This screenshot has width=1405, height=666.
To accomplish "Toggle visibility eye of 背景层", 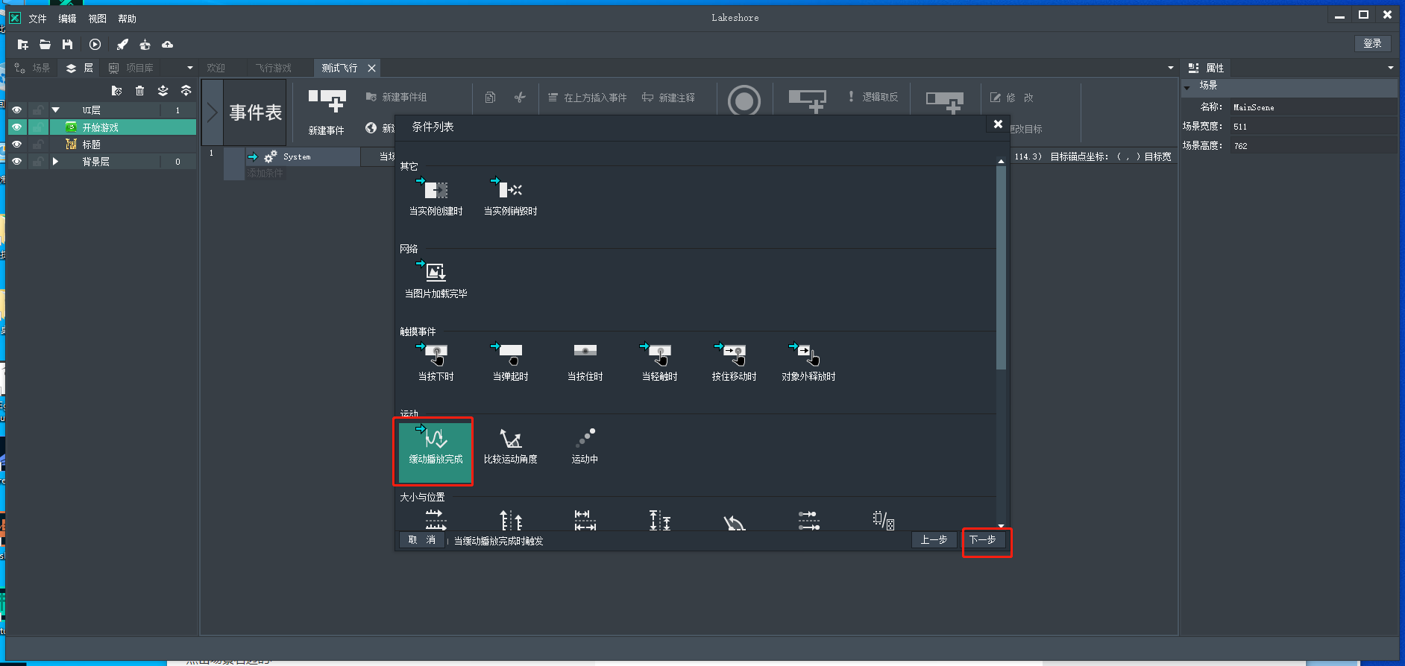I will (16, 162).
